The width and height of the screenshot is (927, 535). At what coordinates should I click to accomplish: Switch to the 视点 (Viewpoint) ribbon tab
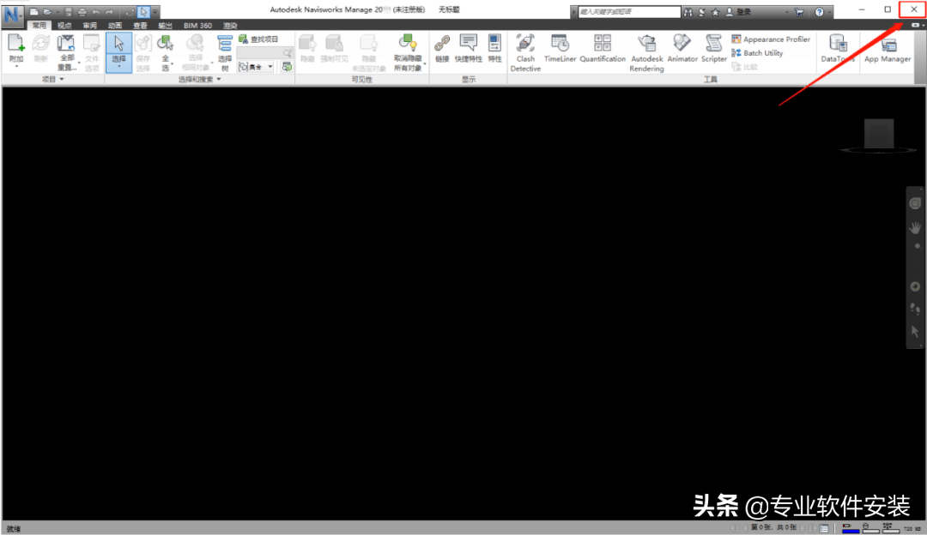click(x=64, y=26)
